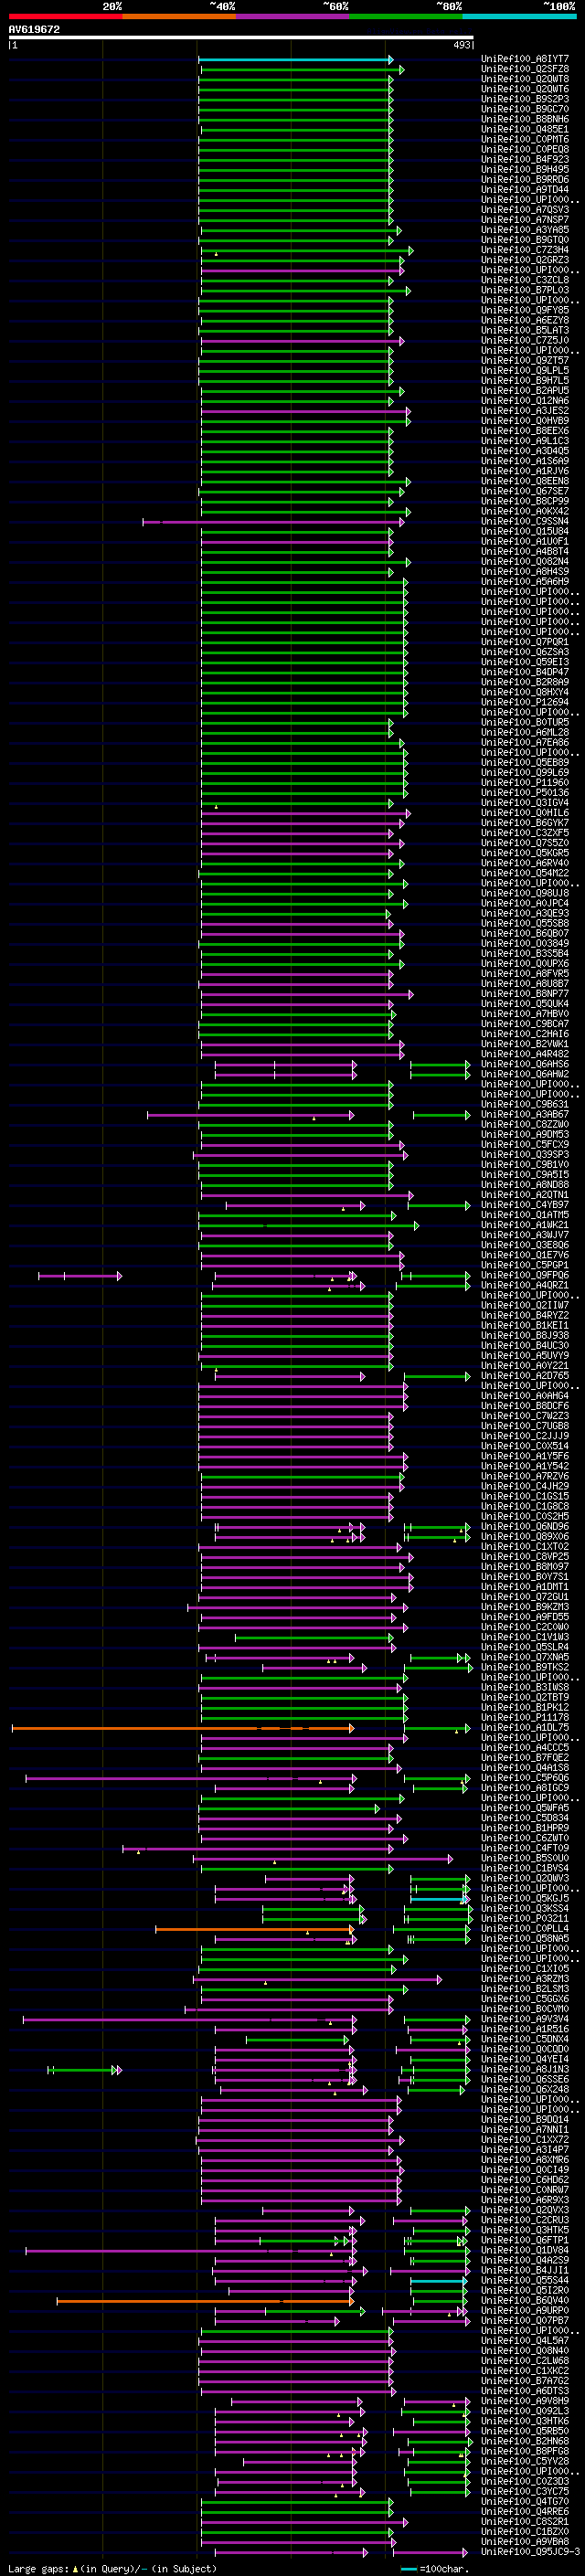Open hit UniRef100_Q2SFZ8
Screen dimensions: 585x2576
tap(525, 69)
